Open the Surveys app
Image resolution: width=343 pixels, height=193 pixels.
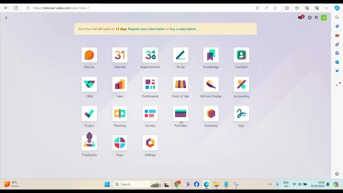click(150, 114)
